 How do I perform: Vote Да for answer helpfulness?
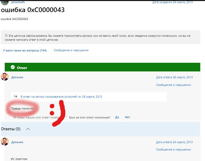(x=117, y=117)
